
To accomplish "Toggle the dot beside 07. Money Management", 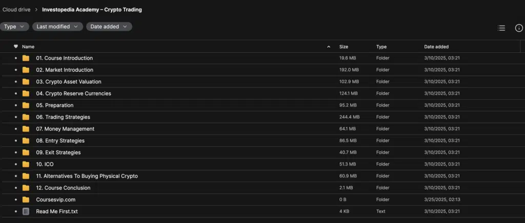I will click(x=16, y=129).
